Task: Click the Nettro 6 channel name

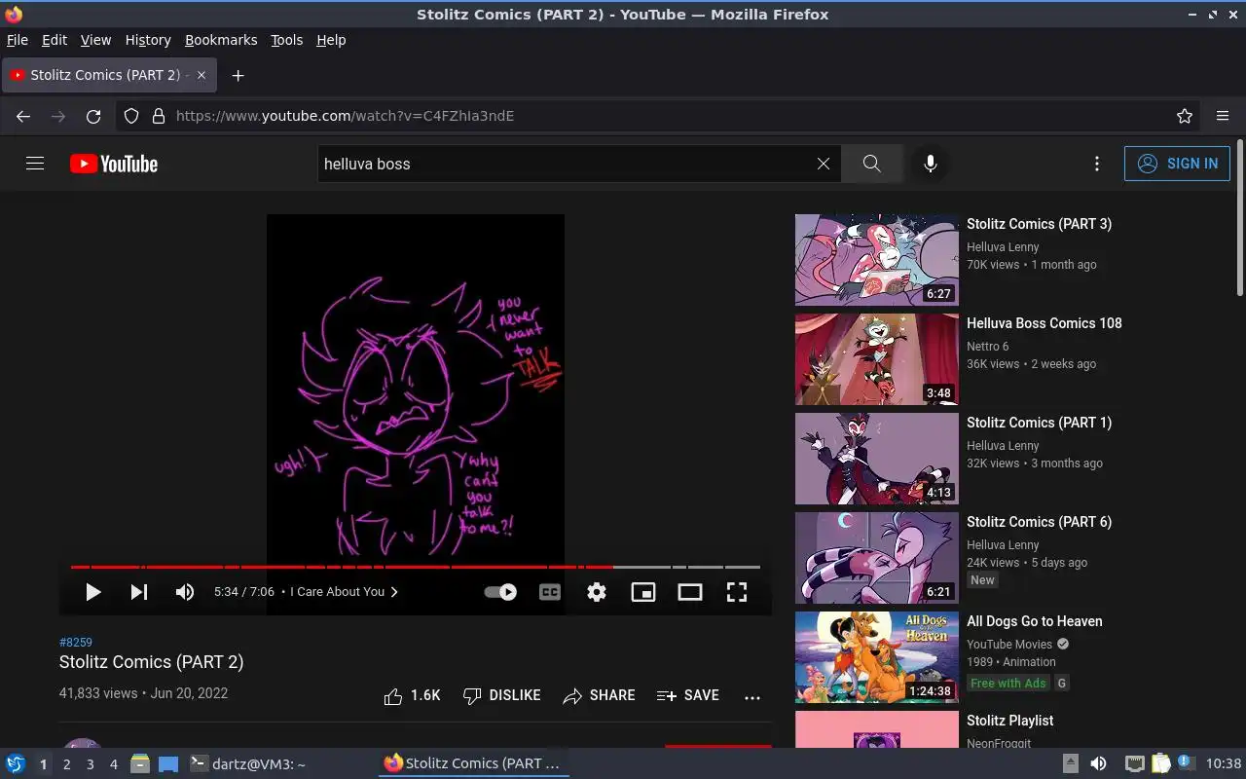Action: (x=988, y=347)
